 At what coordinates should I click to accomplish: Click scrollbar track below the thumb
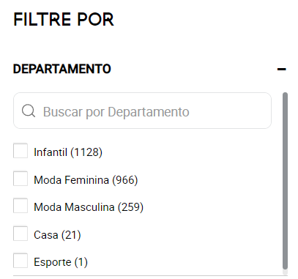click(285, 272)
